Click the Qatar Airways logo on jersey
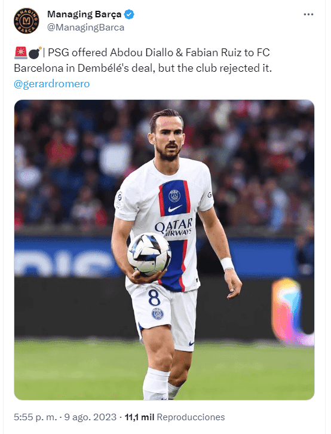This screenshot has width=331, height=434. coord(174,227)
